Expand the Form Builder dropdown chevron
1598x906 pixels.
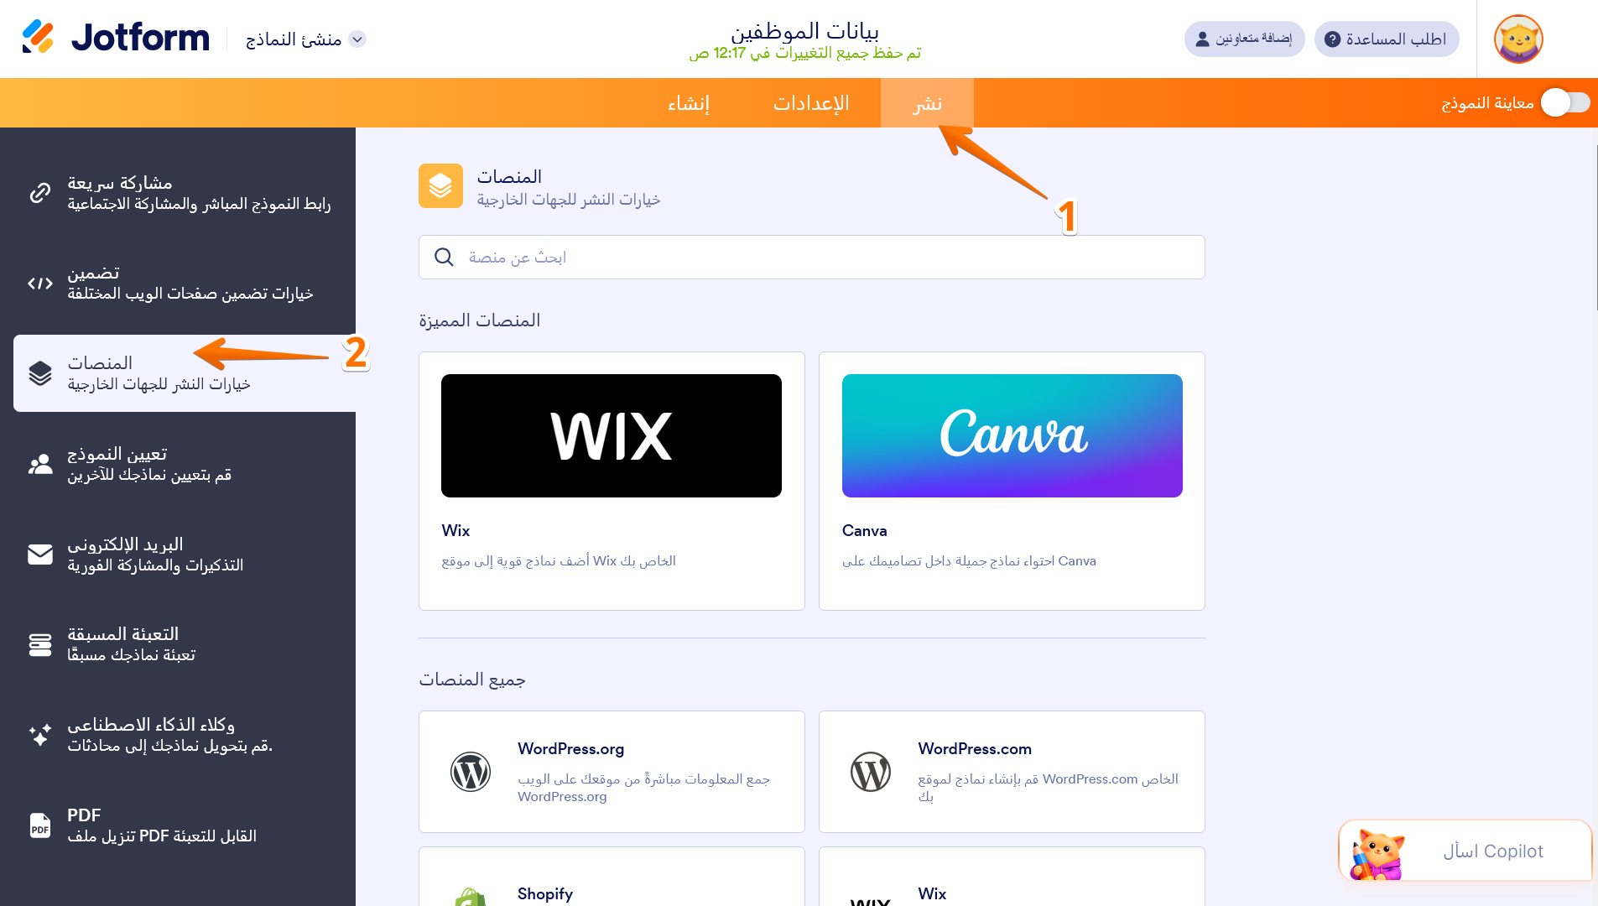tap(357, 39)
